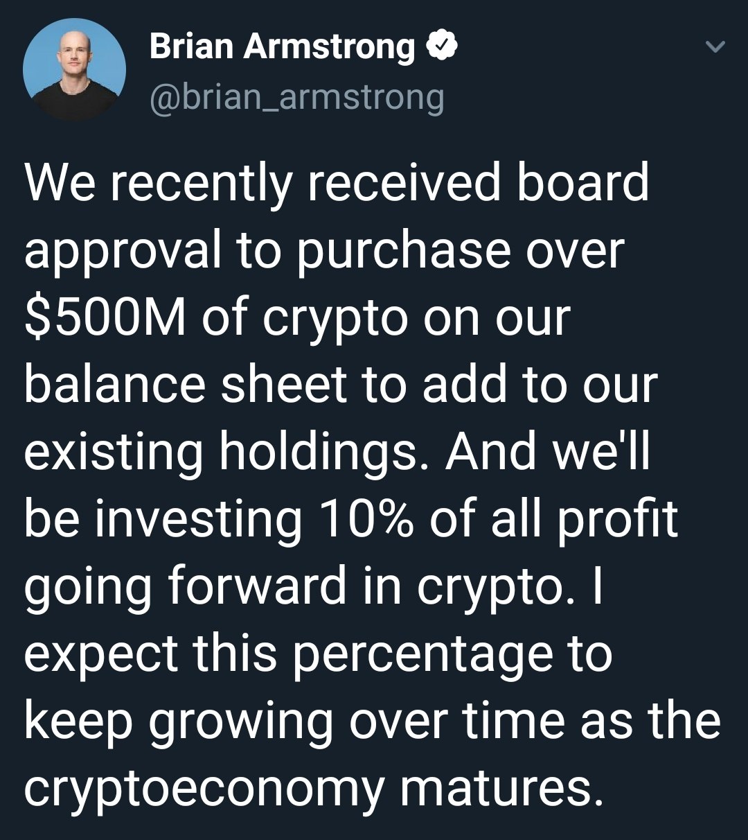
Task: Open the tweet author's profile picture
Action: [74, 69]
